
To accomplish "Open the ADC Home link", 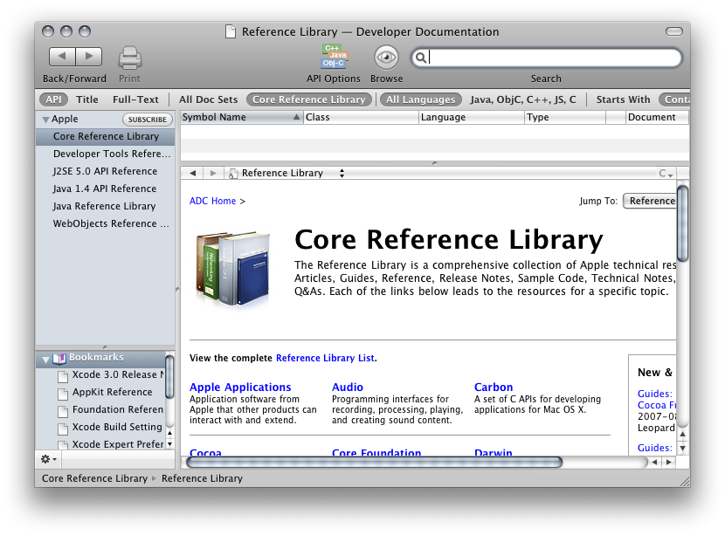I will pyautogui.click(x=212, y=201).
